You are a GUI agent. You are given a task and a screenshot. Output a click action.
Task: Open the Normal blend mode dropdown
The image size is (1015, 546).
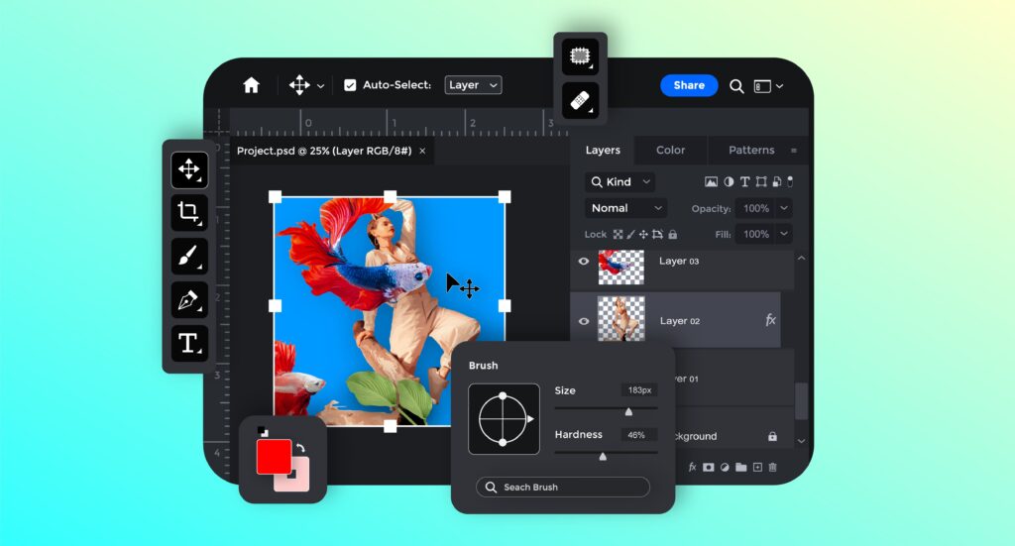(x=625, y=208)
